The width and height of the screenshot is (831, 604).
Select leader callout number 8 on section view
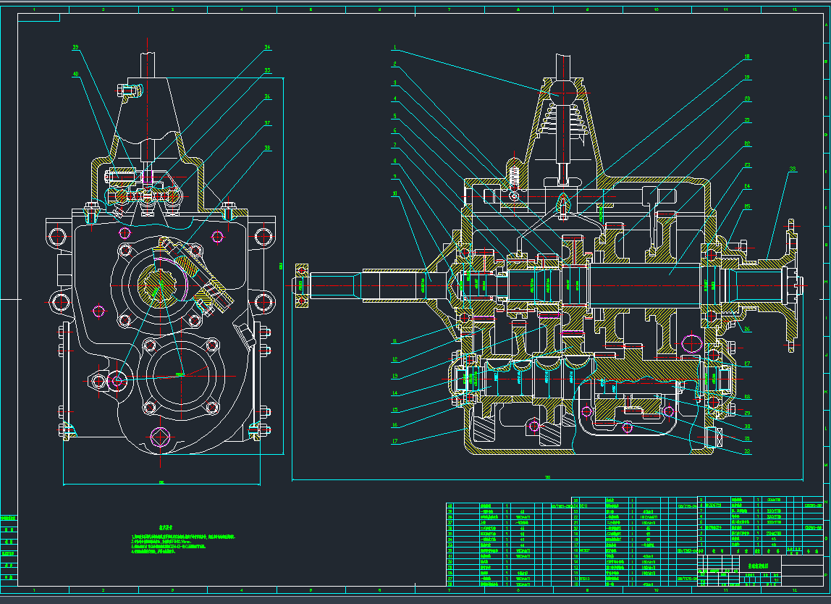[x=395, y=162]
